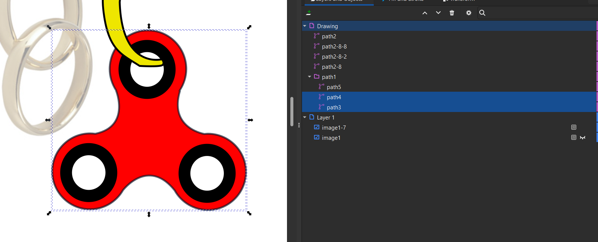
Task: Click the canvas vertical scrollbar handle
Action: coord(292,112)
